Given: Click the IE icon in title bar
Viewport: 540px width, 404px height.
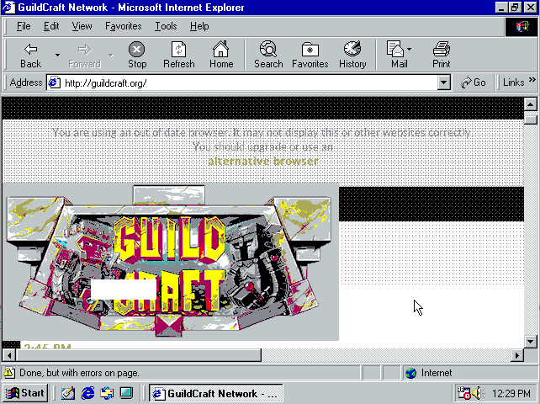Looking at the screenshot, I should pyautogui.click(x=8, y=8).
